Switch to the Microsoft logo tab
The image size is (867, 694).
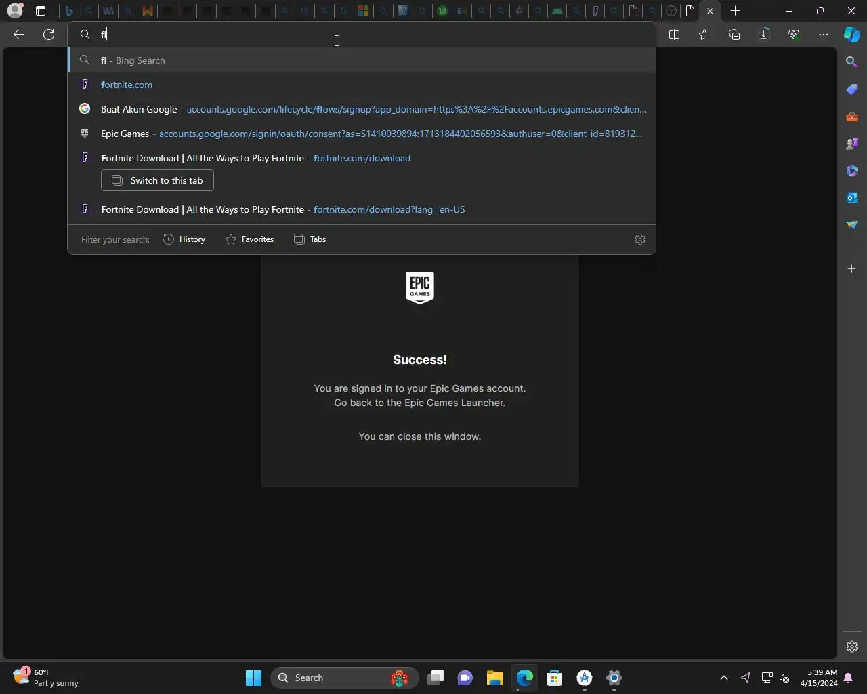click(x=363, y=11)
